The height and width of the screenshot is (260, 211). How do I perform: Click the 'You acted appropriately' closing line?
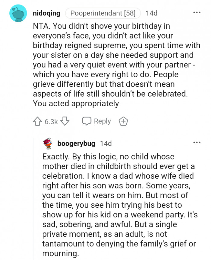click(76, 104)
